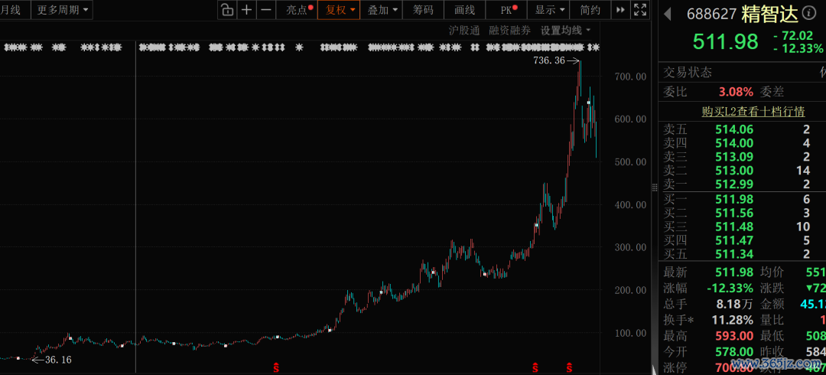Open the 叠加 overlay menu
This screenshot has height=375, width=826.
pyautogui.click(x=382, y=9)
